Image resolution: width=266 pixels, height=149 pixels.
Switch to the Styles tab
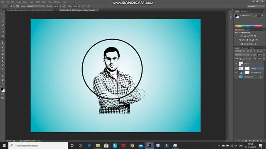pos(248,30)
